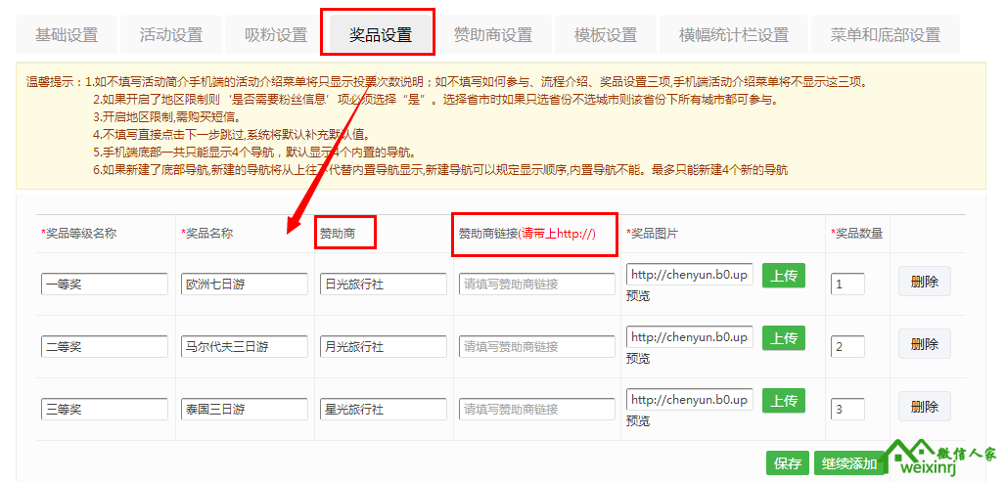The image size is (1005, 482).
Task: Click sponsor link field in 二等奖 row
Action: (536, 346)
